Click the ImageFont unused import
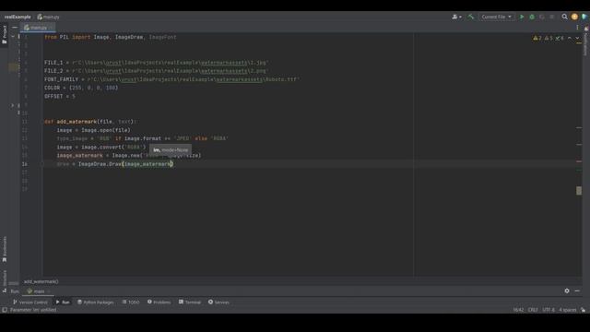This screenshot has width=590, height=332. [162, 37]
